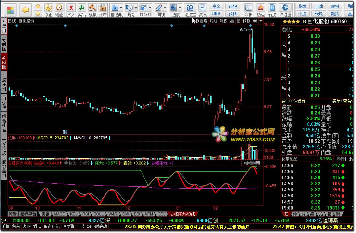Open the 超级盘口 sidebar tab
This screenshot has width=356, height=233.
4,168
